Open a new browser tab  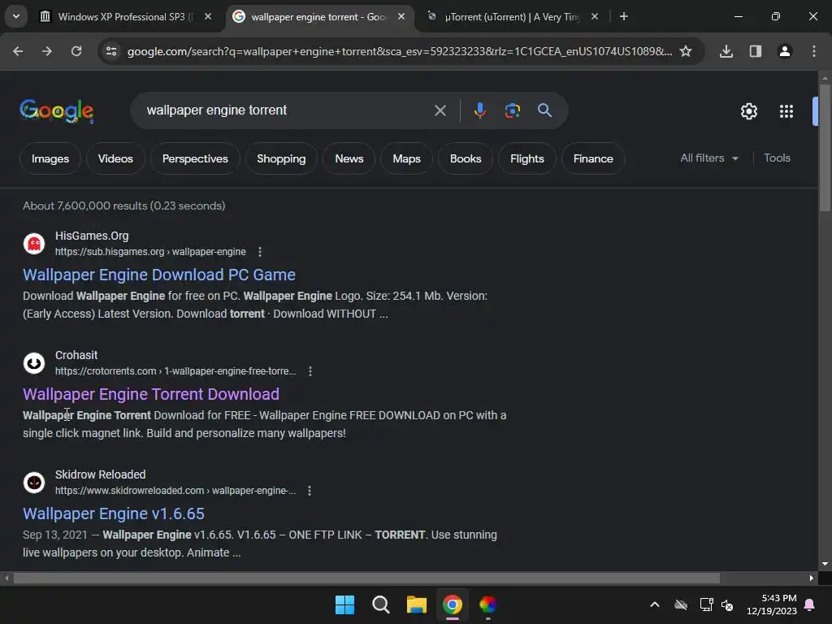[624, 16]
